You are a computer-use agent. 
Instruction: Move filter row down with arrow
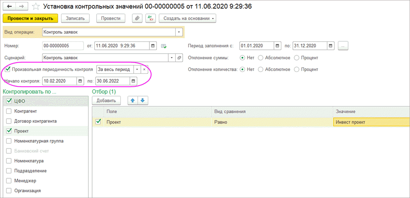[143, 100]
